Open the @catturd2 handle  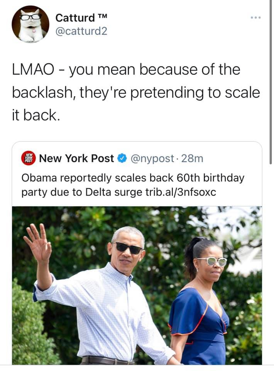[x=81, y=31]
